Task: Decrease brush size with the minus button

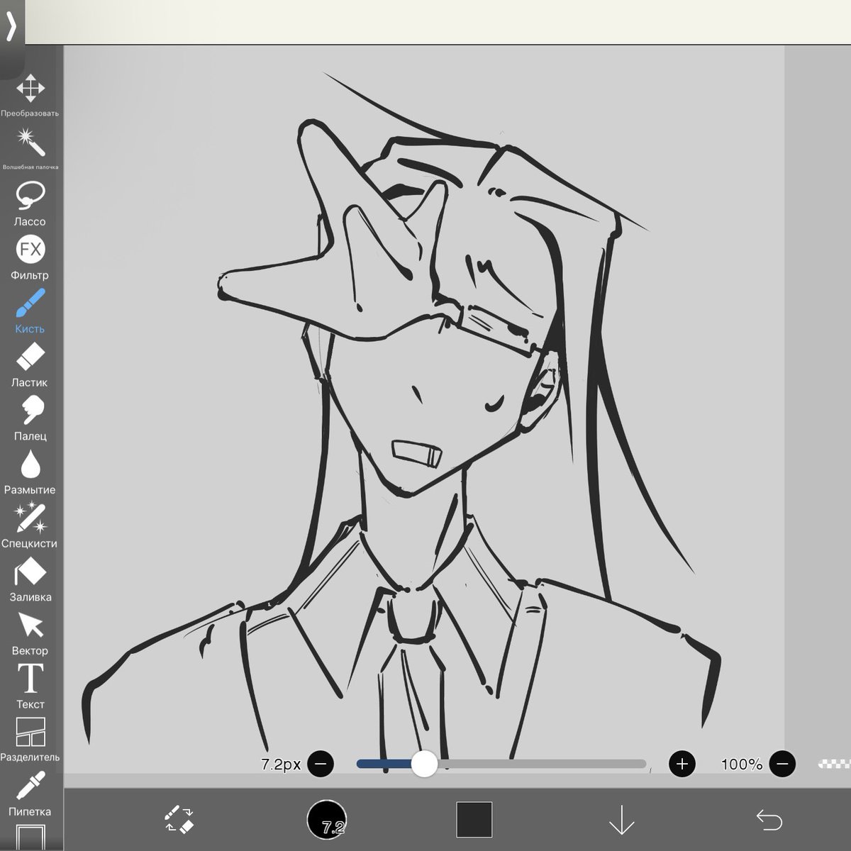Action: pyautogui.click(x=321, y=764)
